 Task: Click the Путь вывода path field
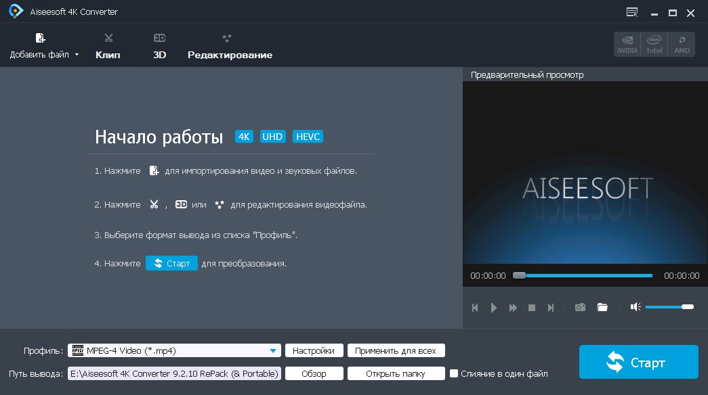(174, 373)
